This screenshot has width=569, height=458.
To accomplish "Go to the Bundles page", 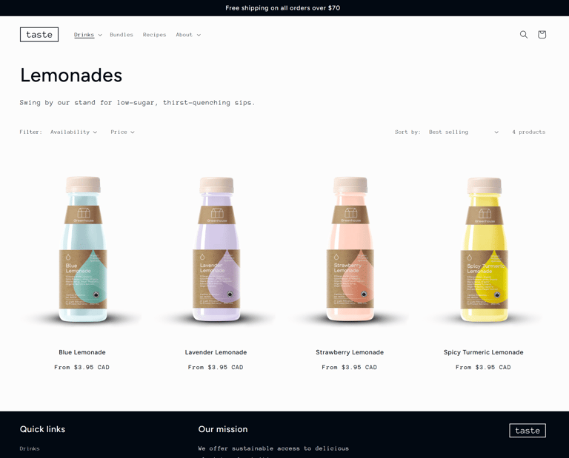I will [122, 35].
